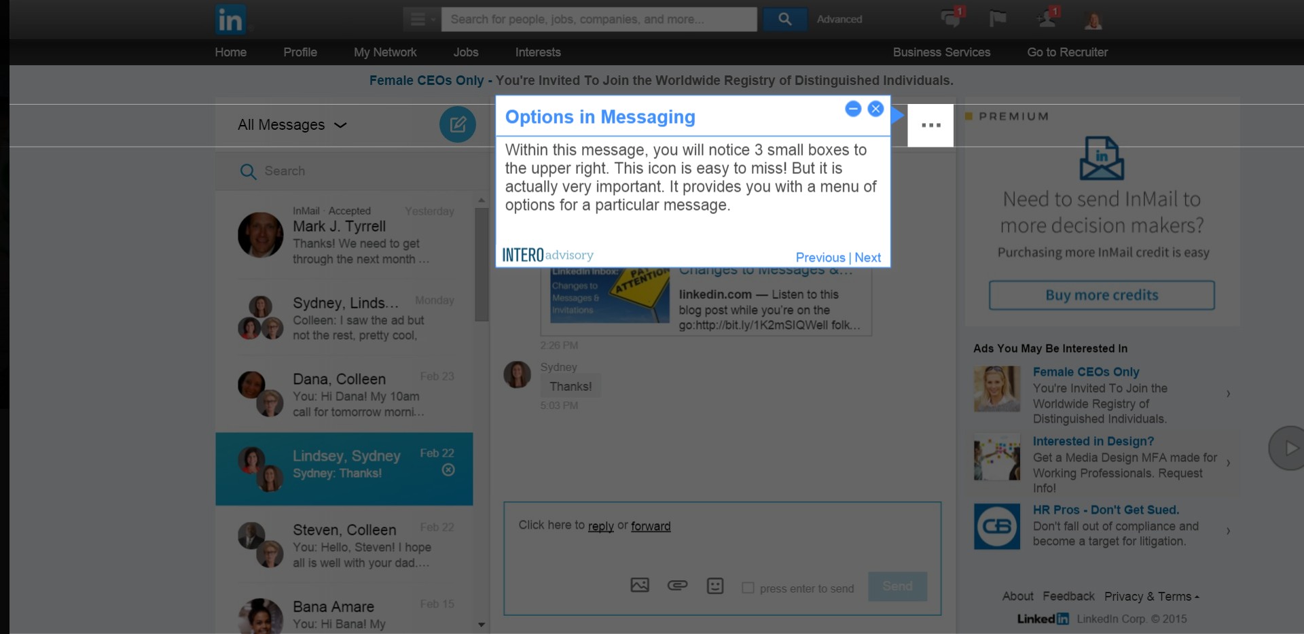
Task: Toggle press enter to send checkbox
Action: [x=748, y=588]
